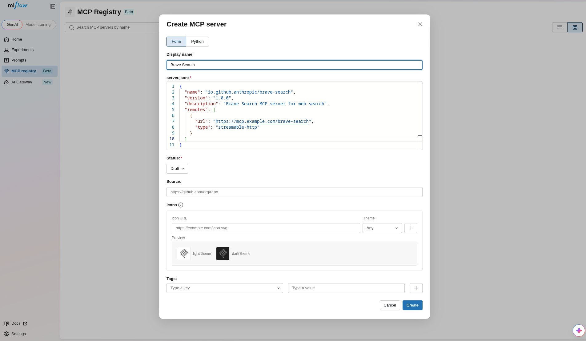Focus the Source URL field
Screen dimensions: 586x341
(x=295, y=192)
